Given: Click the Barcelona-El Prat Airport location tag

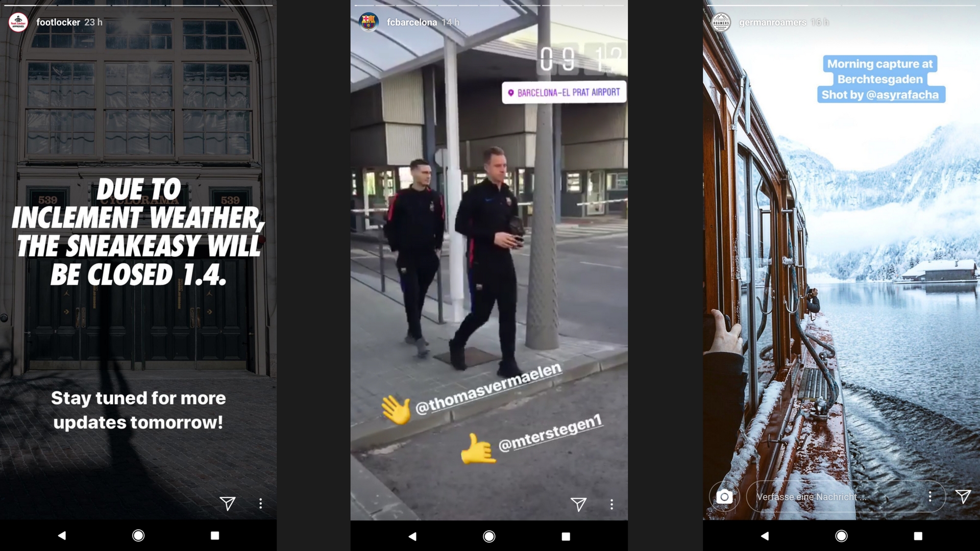Looking at the screenshot, I should 564,92.
